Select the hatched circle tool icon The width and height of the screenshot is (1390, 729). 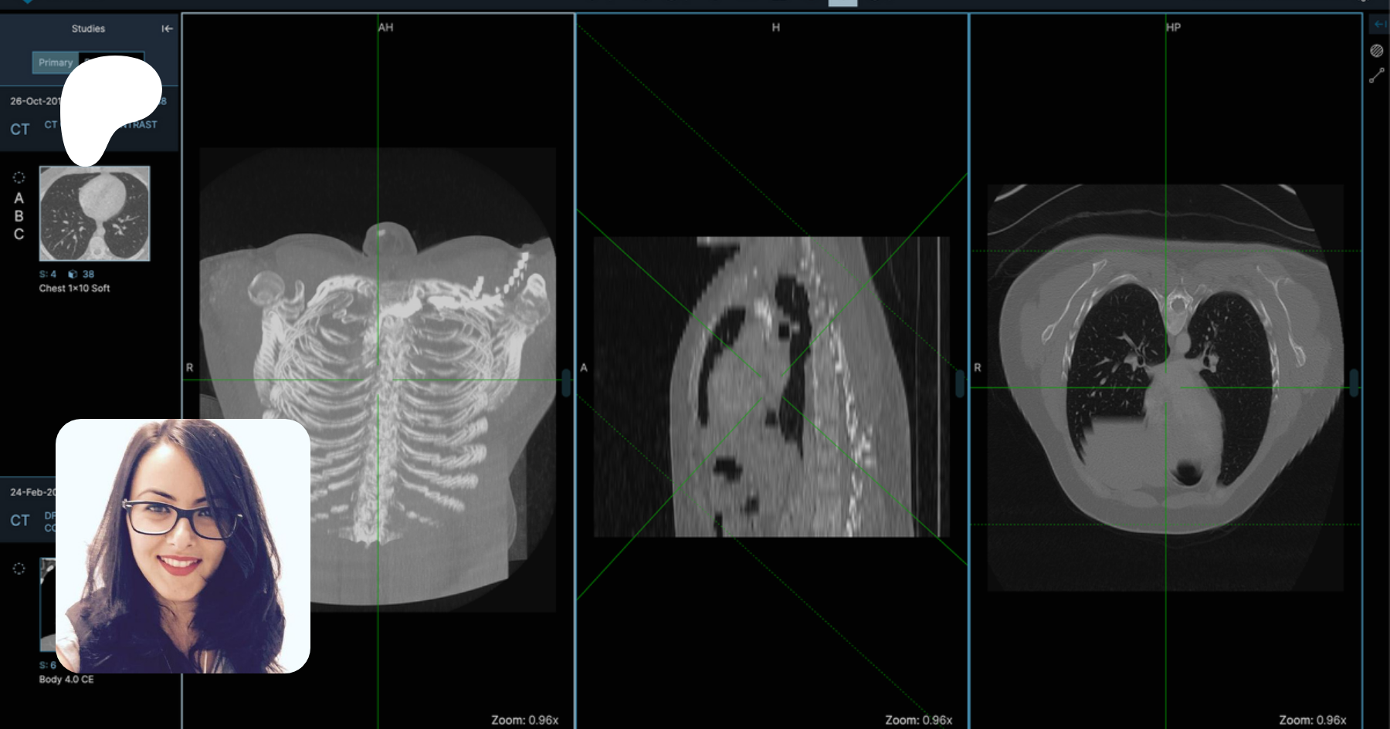coord(1376,51)
